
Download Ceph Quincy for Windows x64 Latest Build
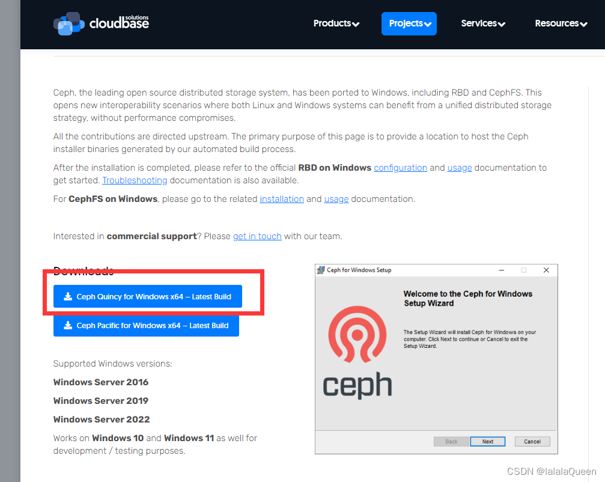coord(147,296)
